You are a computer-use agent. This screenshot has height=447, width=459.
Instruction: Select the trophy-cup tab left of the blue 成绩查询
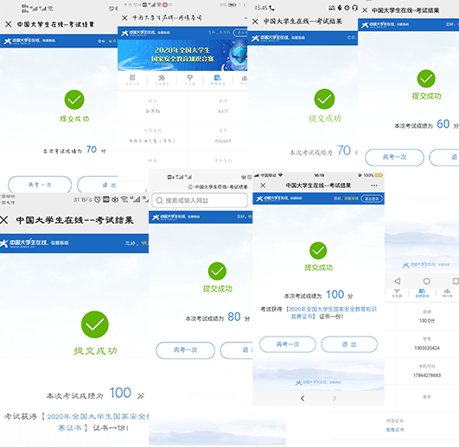[397, 293]
